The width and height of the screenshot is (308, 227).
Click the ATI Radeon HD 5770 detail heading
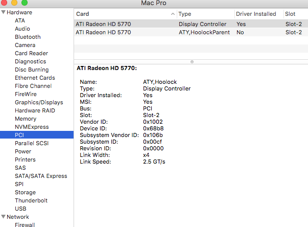tap(107, 68)
